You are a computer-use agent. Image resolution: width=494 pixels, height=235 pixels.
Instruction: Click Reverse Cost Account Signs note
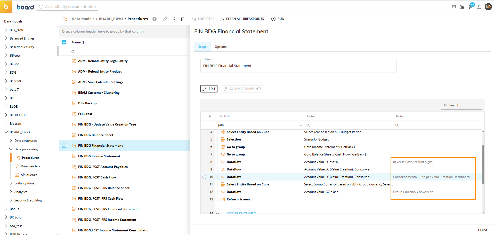coord(413,162)
